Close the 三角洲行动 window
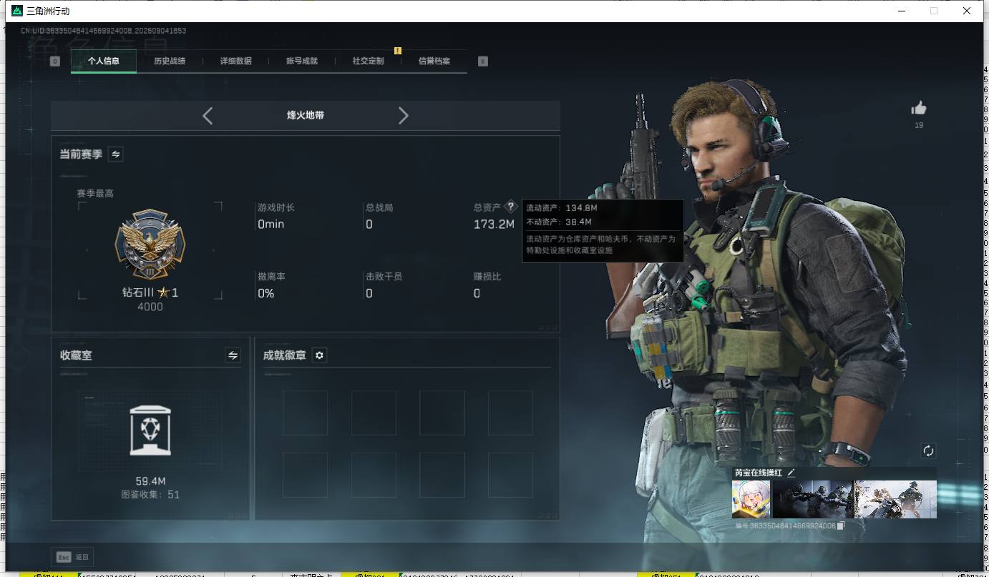The width and height of the screenshot is (989, 577). [967, 11]
